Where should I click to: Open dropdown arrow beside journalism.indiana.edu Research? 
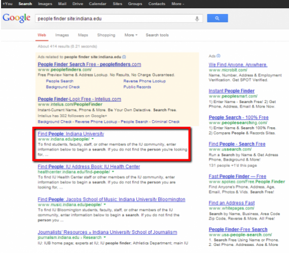pyautogui.click(x=104, y=237)
